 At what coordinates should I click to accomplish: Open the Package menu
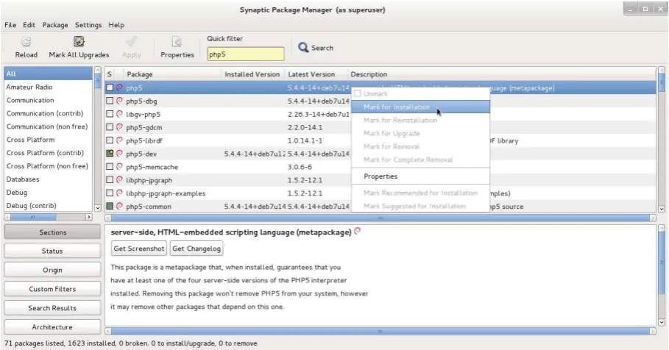[55, 25]
